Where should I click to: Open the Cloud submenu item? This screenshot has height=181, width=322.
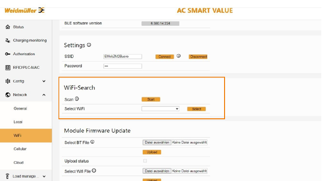19,163
